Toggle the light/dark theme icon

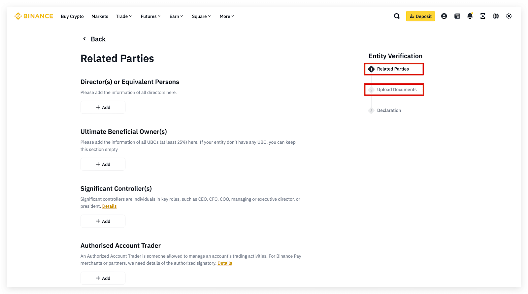point(509,16)
